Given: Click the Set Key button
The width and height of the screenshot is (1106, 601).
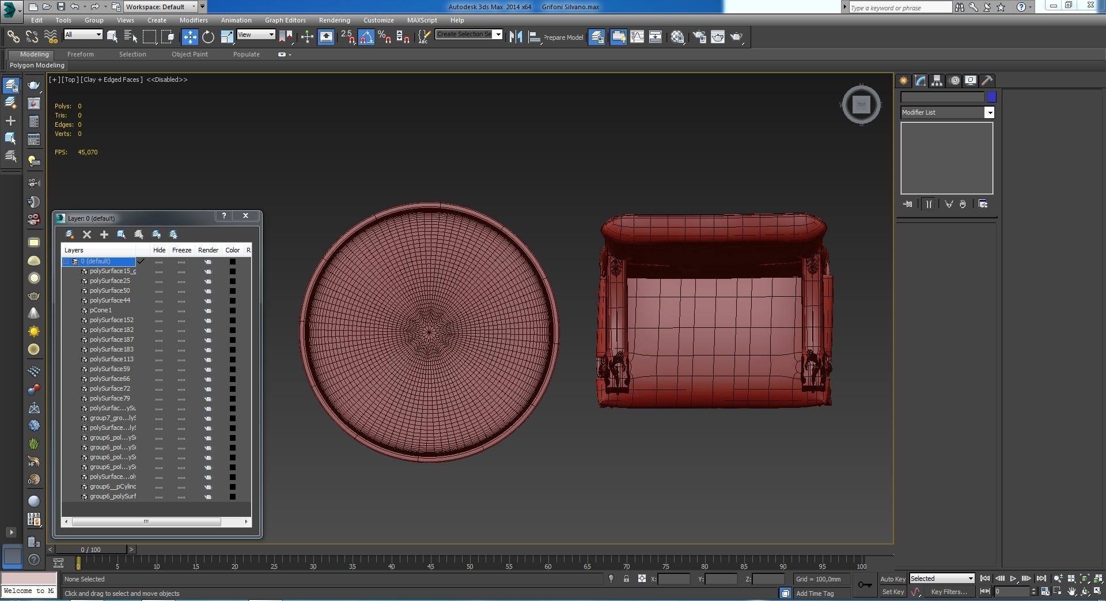Looking at the screenshot, I should 893,592.
